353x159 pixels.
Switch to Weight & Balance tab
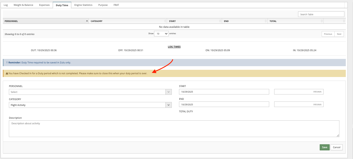(x=23, y=5)
